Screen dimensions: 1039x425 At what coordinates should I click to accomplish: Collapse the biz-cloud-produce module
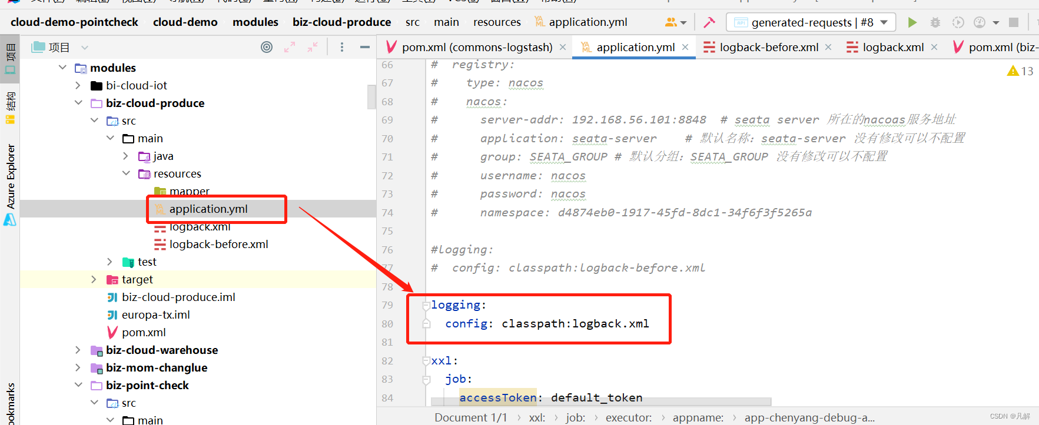click(78, 103)
